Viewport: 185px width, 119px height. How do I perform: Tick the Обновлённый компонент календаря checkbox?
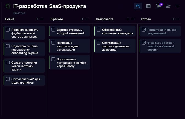(x=99, y=30)
